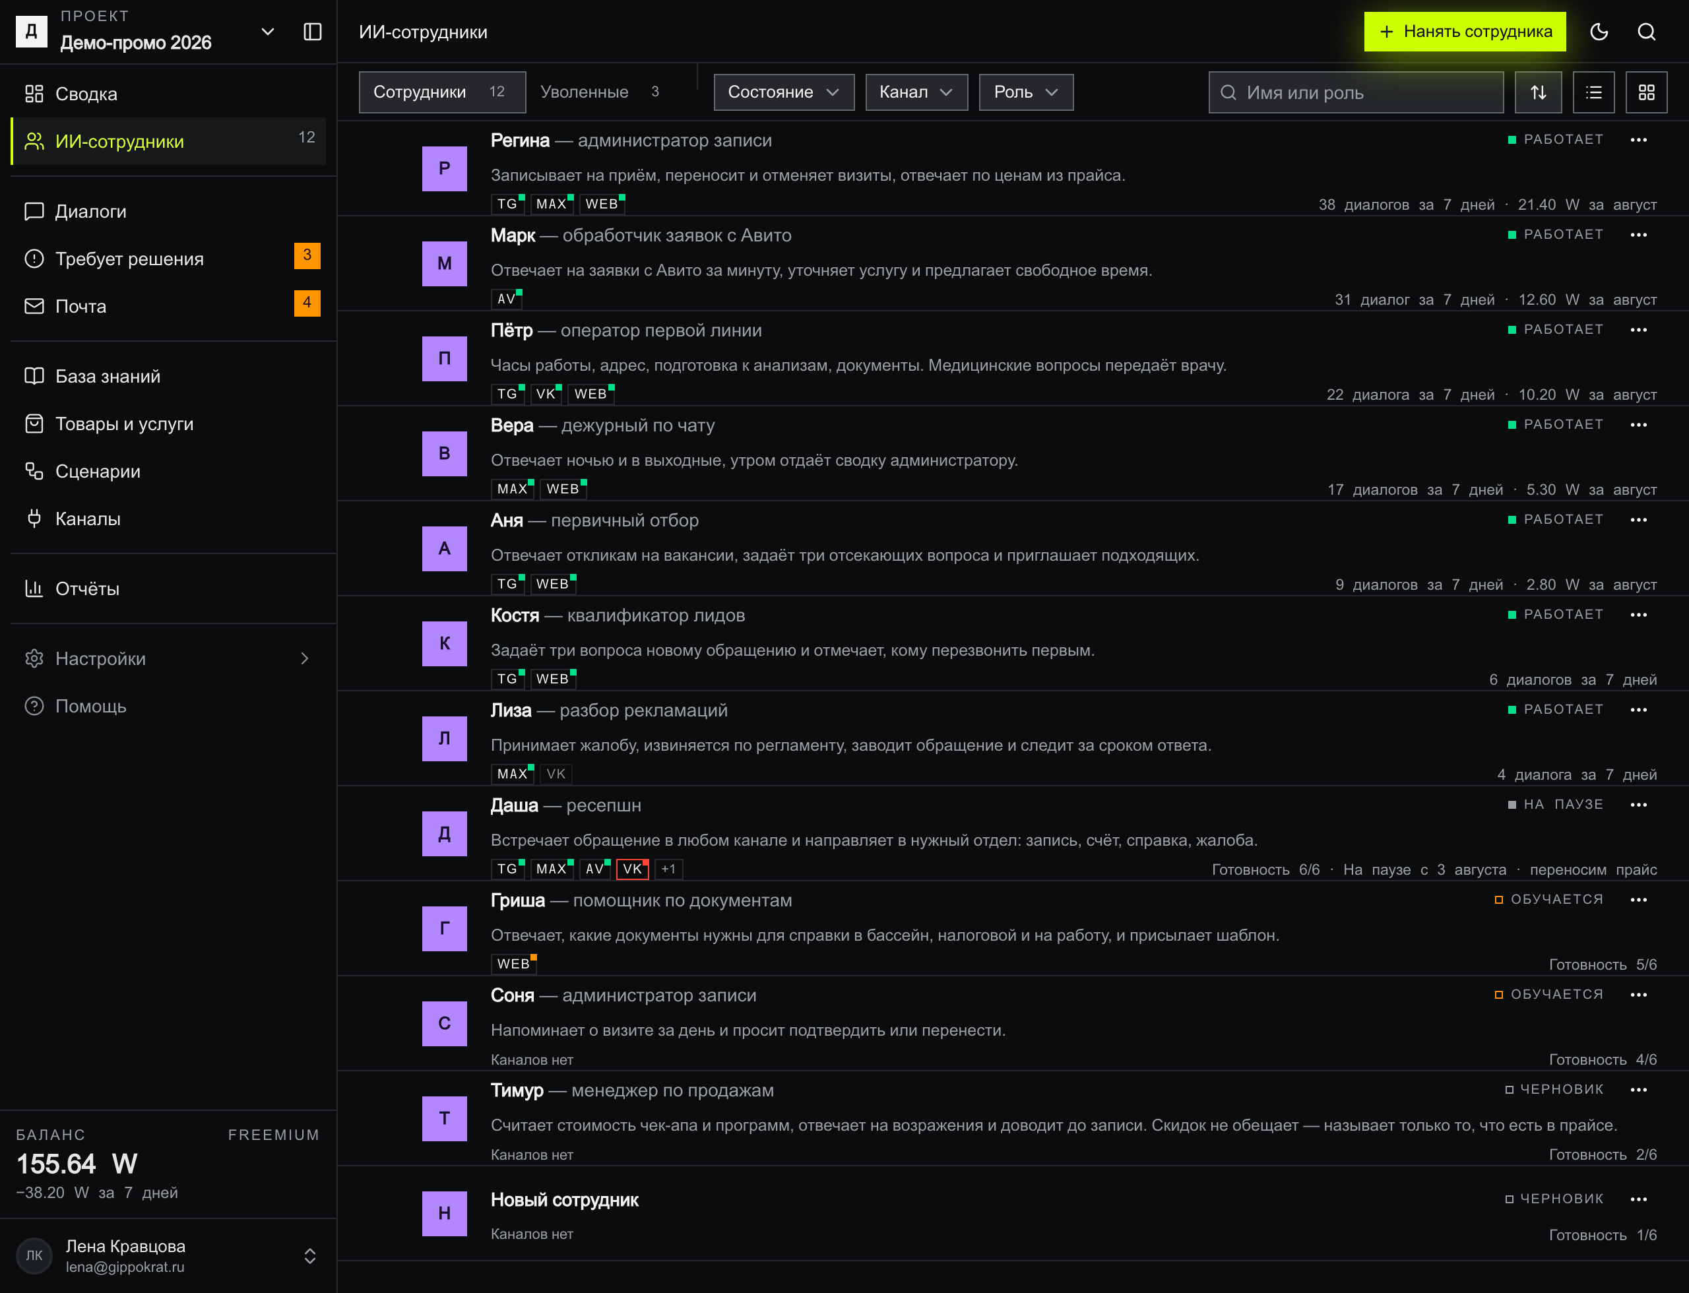This screenshot has height=1293, width=1689.
Task: Switch to grid view
Action: (1646, 92)
